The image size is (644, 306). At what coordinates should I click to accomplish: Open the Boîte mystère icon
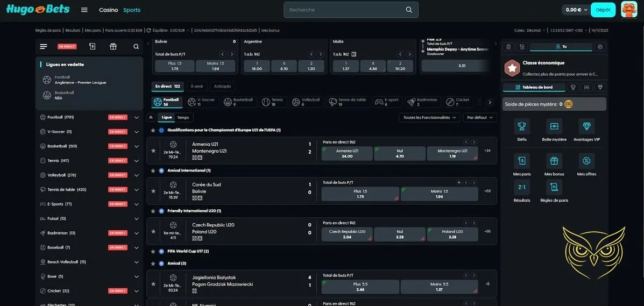point(554,127)
